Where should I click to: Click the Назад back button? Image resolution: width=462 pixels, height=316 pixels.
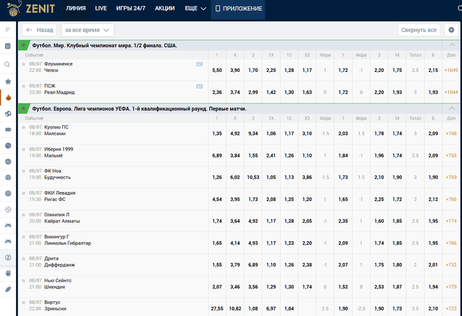(39, 30)
